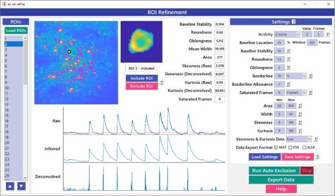
Task: Open the Activity Z-score dropdown
Action: 287,34
